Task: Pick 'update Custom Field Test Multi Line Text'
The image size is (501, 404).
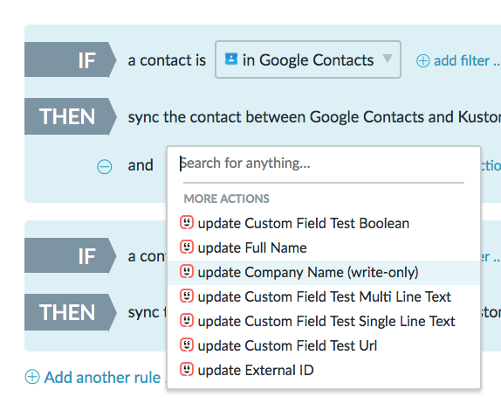Action: (324, 296)
